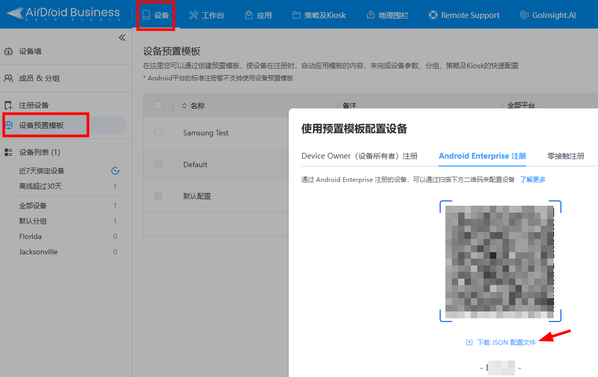Click the bag icon beside 应用
598x377 pixels.
pos(249,15)
